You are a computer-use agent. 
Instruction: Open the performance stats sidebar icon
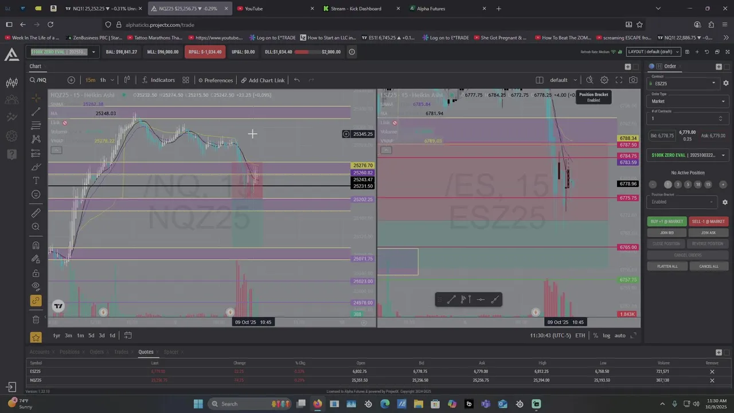click(11, 118)
